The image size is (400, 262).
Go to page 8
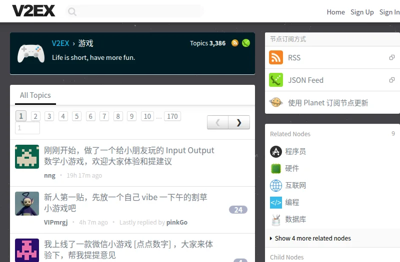[x=118, y=116]
